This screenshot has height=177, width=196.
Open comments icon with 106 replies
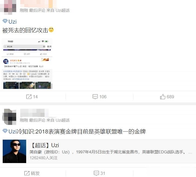(95, 97)
